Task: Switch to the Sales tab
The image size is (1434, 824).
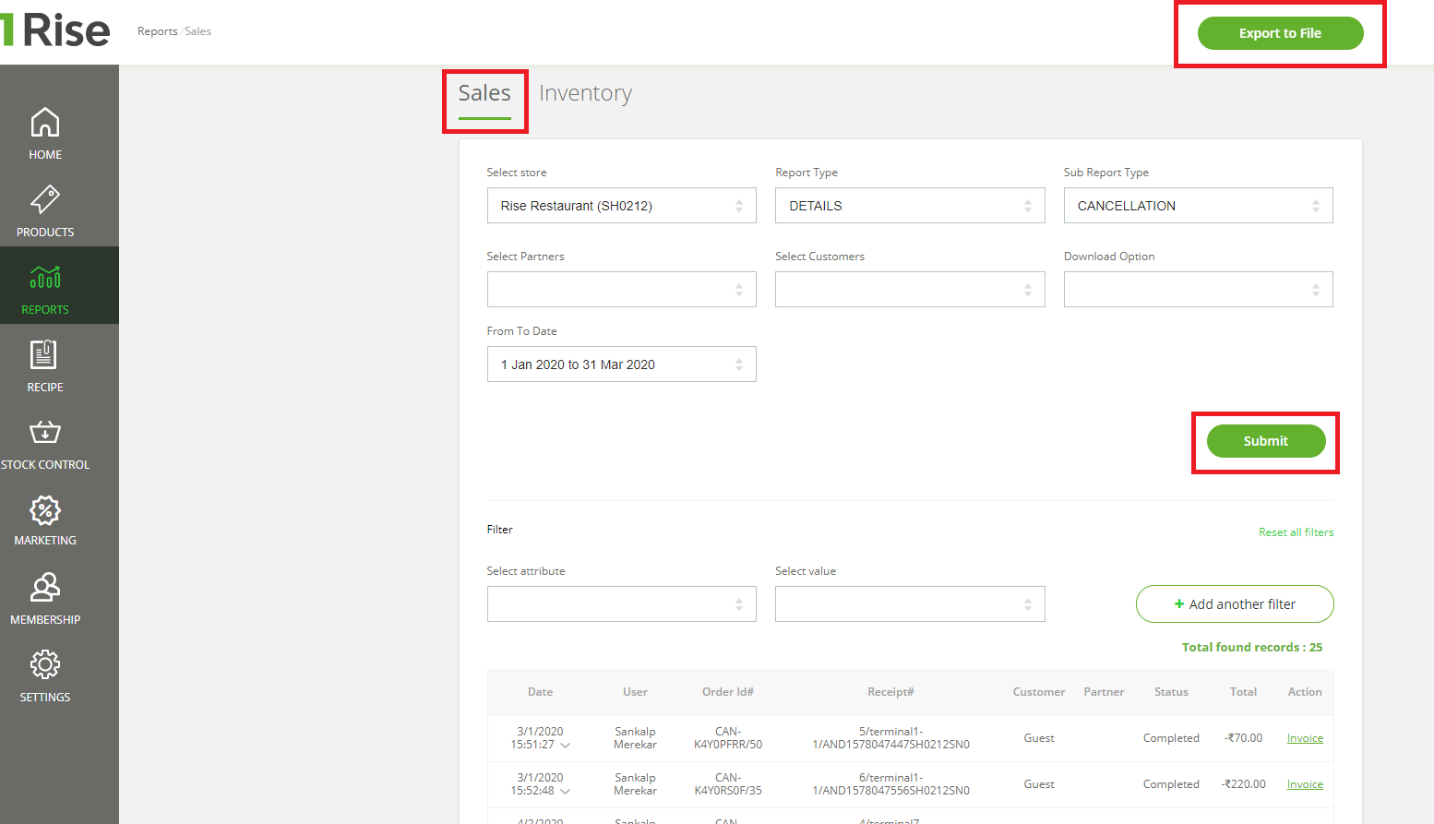Action: click(484, 93)
